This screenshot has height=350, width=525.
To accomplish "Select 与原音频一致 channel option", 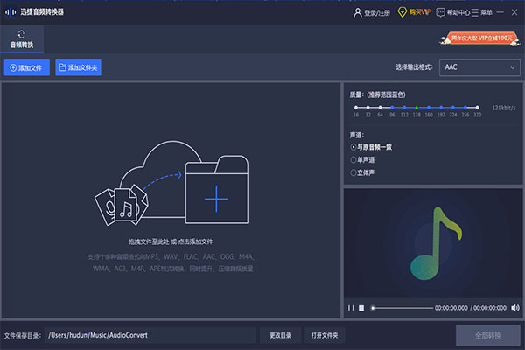I will [353, 147].
